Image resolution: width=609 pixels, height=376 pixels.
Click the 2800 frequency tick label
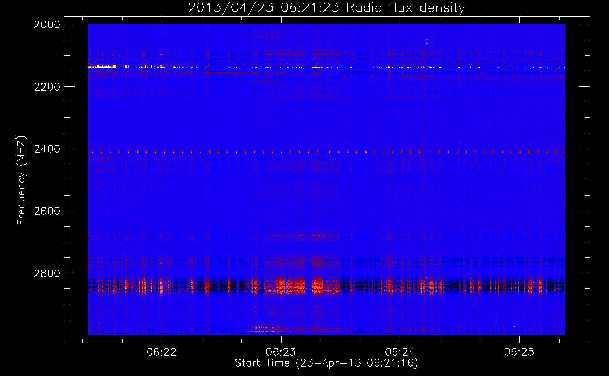pyautogui.click(x=47, y=273)
